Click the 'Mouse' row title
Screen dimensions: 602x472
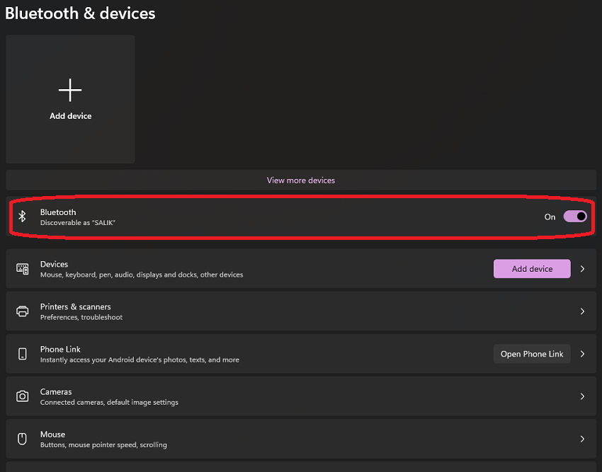click(x=52, y=434)
